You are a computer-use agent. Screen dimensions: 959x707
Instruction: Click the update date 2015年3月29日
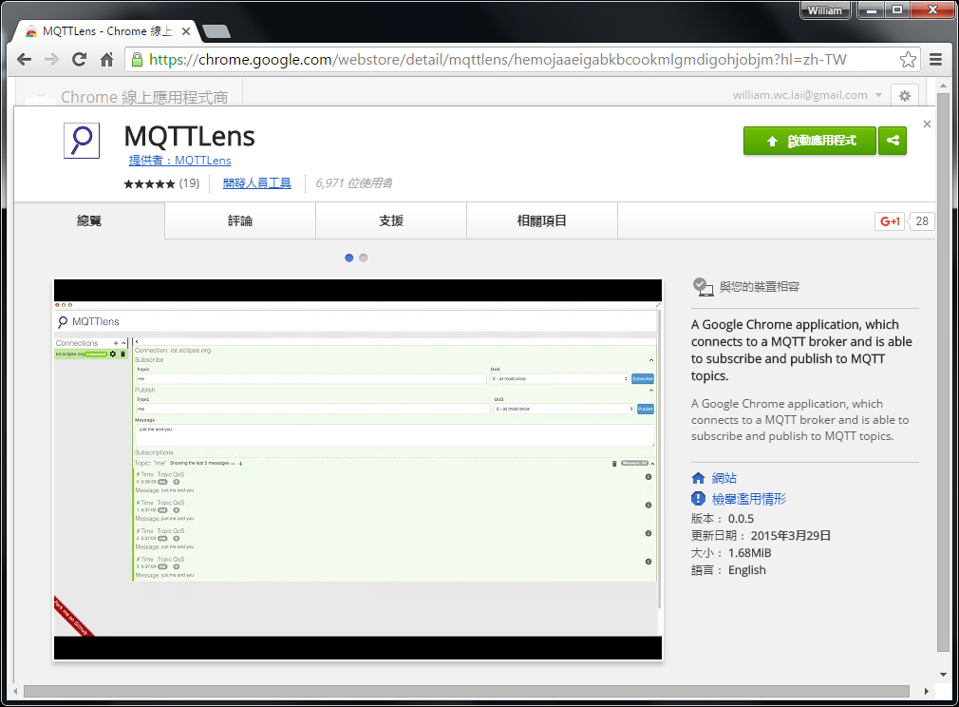[x=790, y=536]
